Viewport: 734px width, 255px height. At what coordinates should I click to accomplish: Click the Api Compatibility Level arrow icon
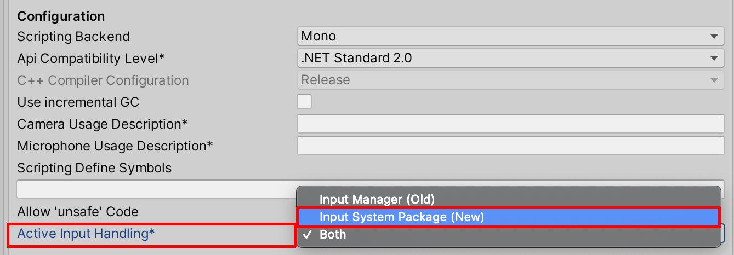[x=713, y=58]
